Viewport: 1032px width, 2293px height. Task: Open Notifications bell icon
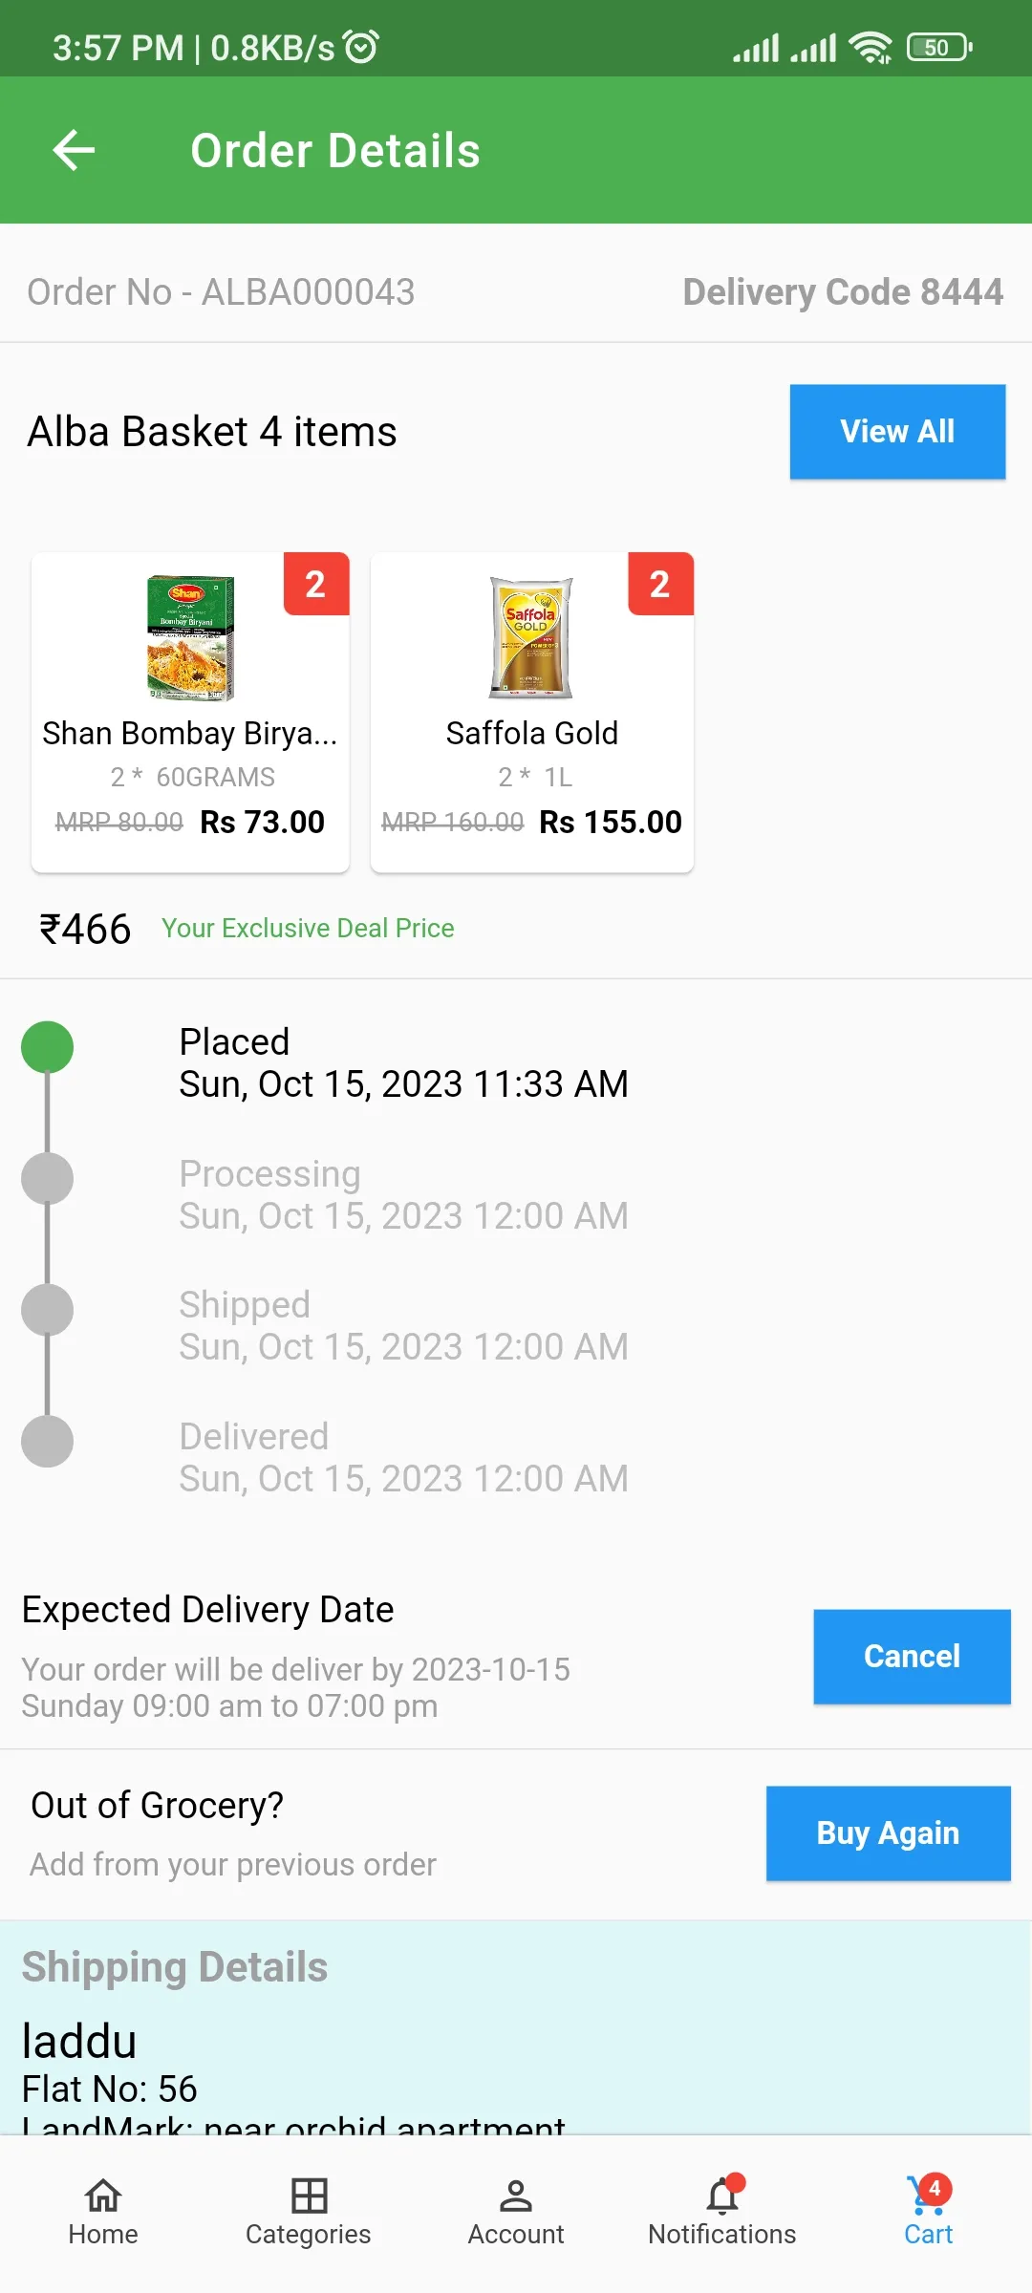[x=722, y=2197]
